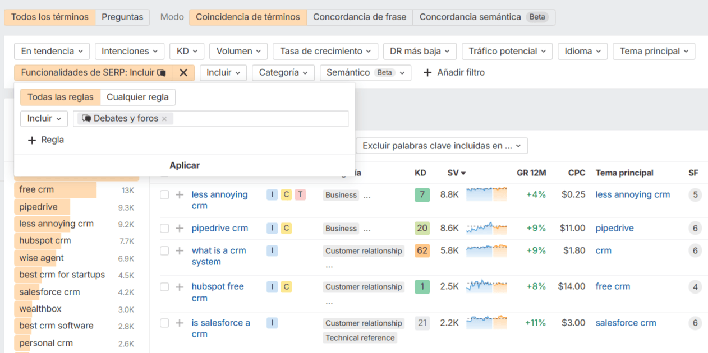Expand 'DR más baja' filter
This screenshot has height=353, width=708.
pos(420,52)
